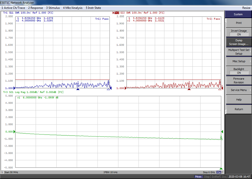Toggle Backlight ON softkey

pyautogui.click(x=239, y=71)
